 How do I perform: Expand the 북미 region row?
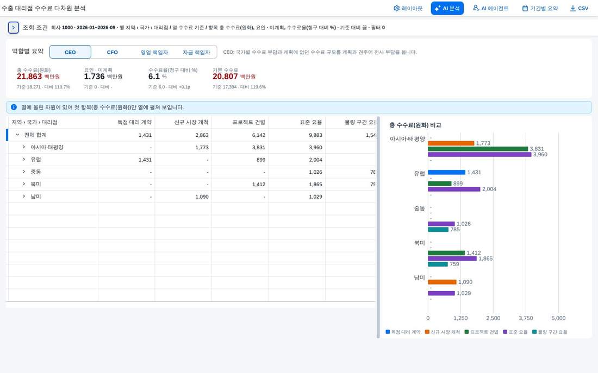24,184
